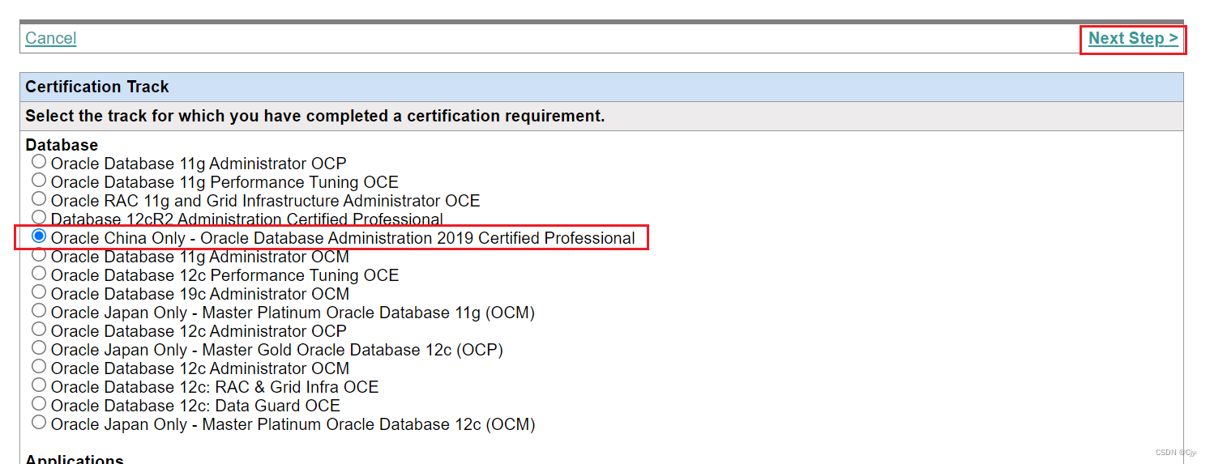The width and height of the screenshot is (1210, 464).
Task: Choose Oracle Database 12c Data Guard OCE
Action: click(x=39, y=404)
